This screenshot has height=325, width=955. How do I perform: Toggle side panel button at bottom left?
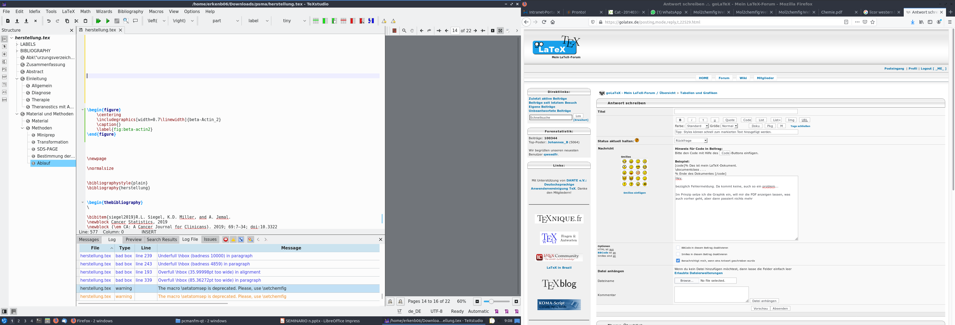[x=4, y=312]
